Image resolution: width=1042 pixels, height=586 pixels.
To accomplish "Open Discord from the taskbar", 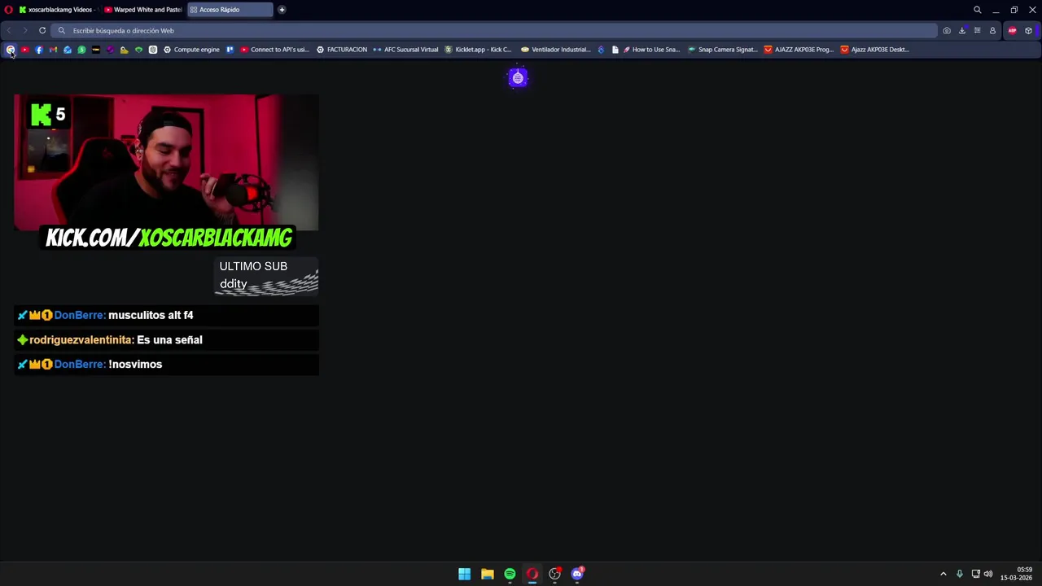I will (577, 574).
